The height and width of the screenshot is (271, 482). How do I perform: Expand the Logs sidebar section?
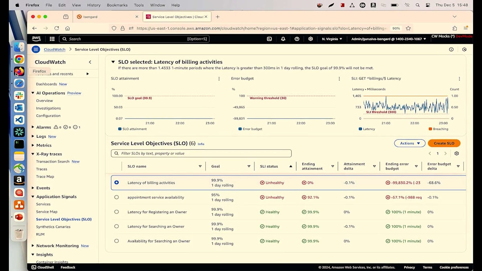(33, 136)
